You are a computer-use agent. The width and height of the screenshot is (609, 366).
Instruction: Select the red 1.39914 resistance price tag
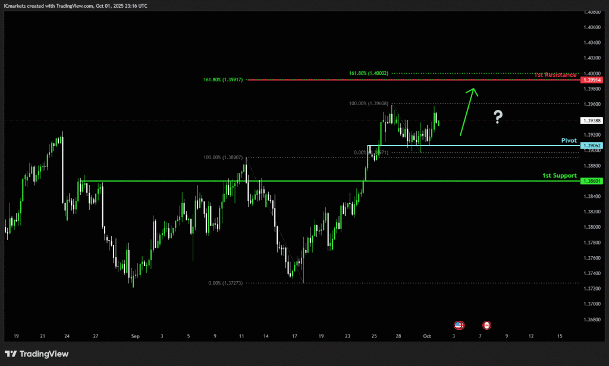point(592,80)
